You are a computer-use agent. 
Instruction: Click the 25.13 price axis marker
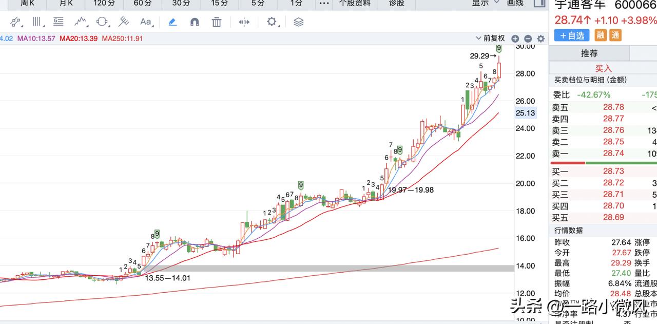pos(525,113)
